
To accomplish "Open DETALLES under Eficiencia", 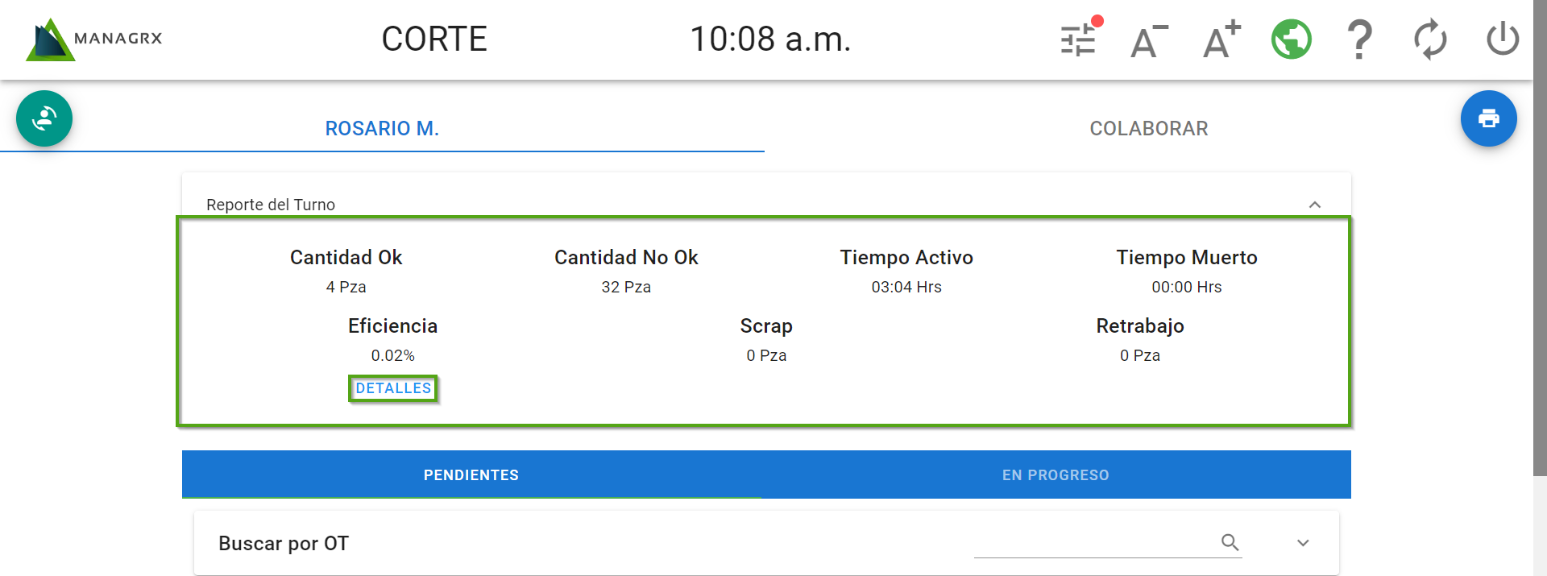I will pos(393,388).
